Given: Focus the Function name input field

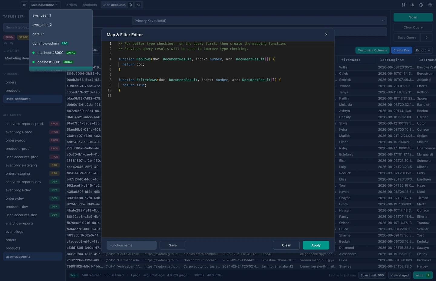Looking at the screenshot, I should [x=131, y=245].
